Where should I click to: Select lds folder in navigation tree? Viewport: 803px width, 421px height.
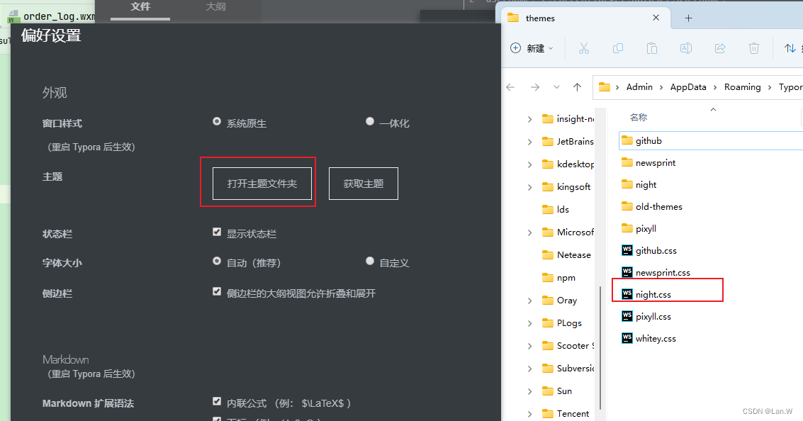click(x=556, y=210)
